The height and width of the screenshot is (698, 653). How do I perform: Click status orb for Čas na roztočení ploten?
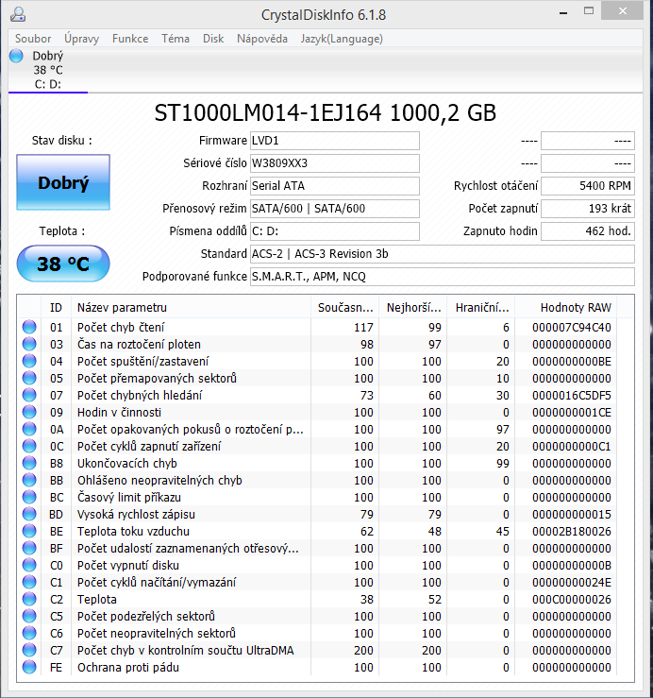point(29,344)
